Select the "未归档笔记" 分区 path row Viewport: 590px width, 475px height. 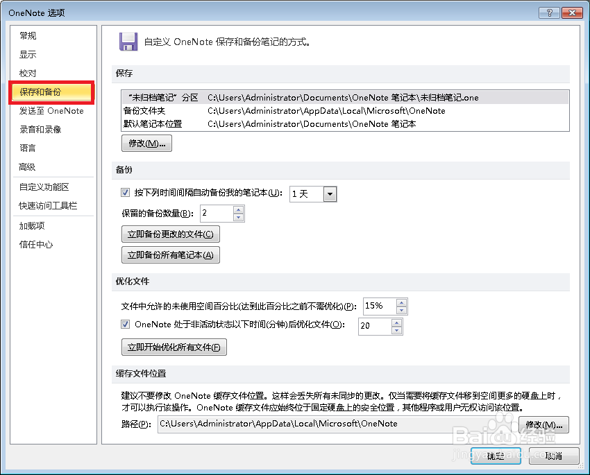pyautogui.click(x=345, y=98)
